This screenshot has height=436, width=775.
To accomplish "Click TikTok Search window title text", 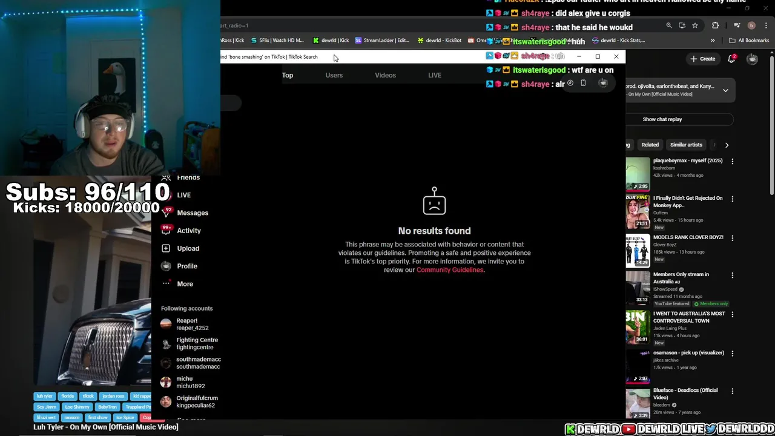I will tap(269, 57).
